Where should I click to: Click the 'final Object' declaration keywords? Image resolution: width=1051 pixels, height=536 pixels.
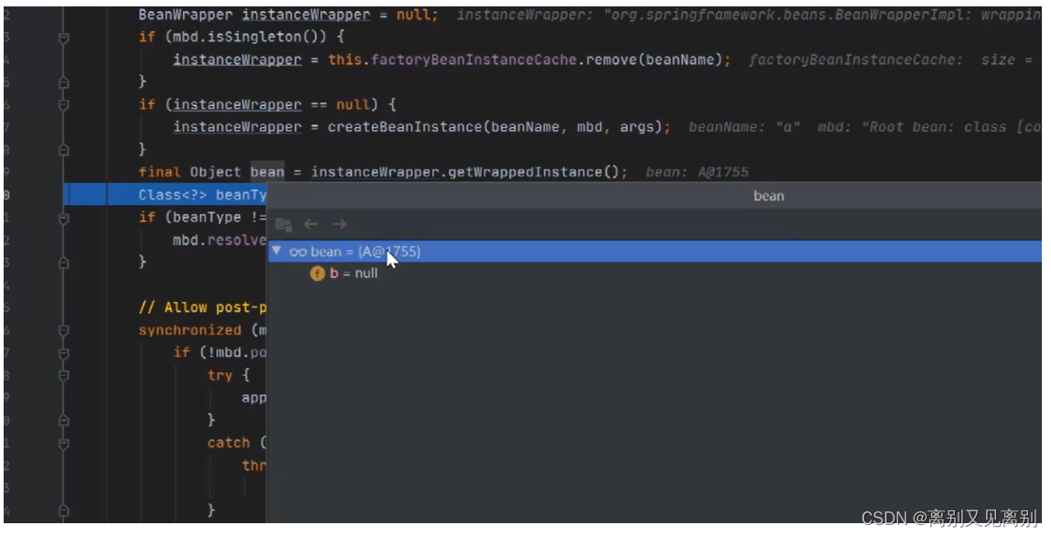[x=190, y=172]
